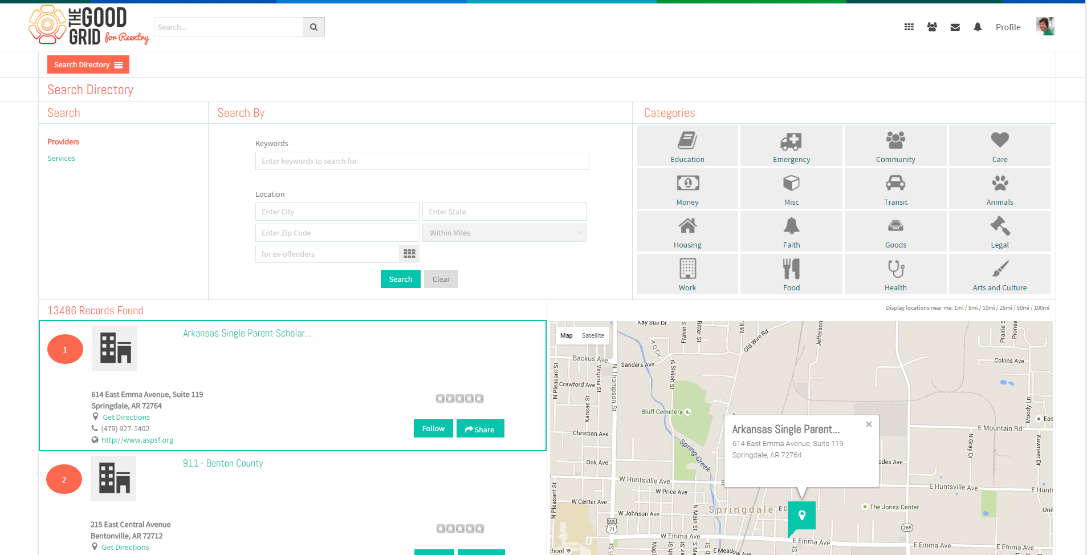Open the Legal category
1087x555 pixels.
999,232
